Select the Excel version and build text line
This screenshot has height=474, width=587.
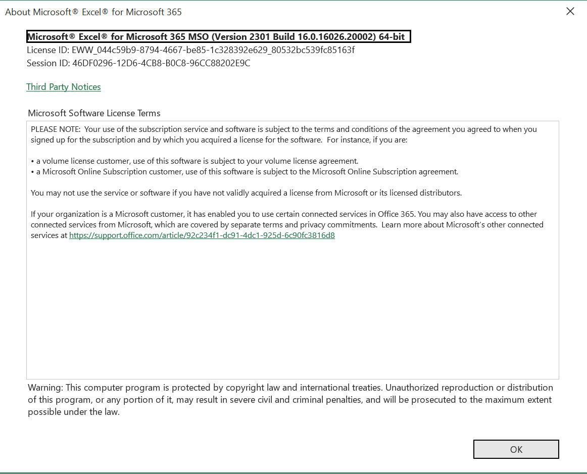coord(219,37)
